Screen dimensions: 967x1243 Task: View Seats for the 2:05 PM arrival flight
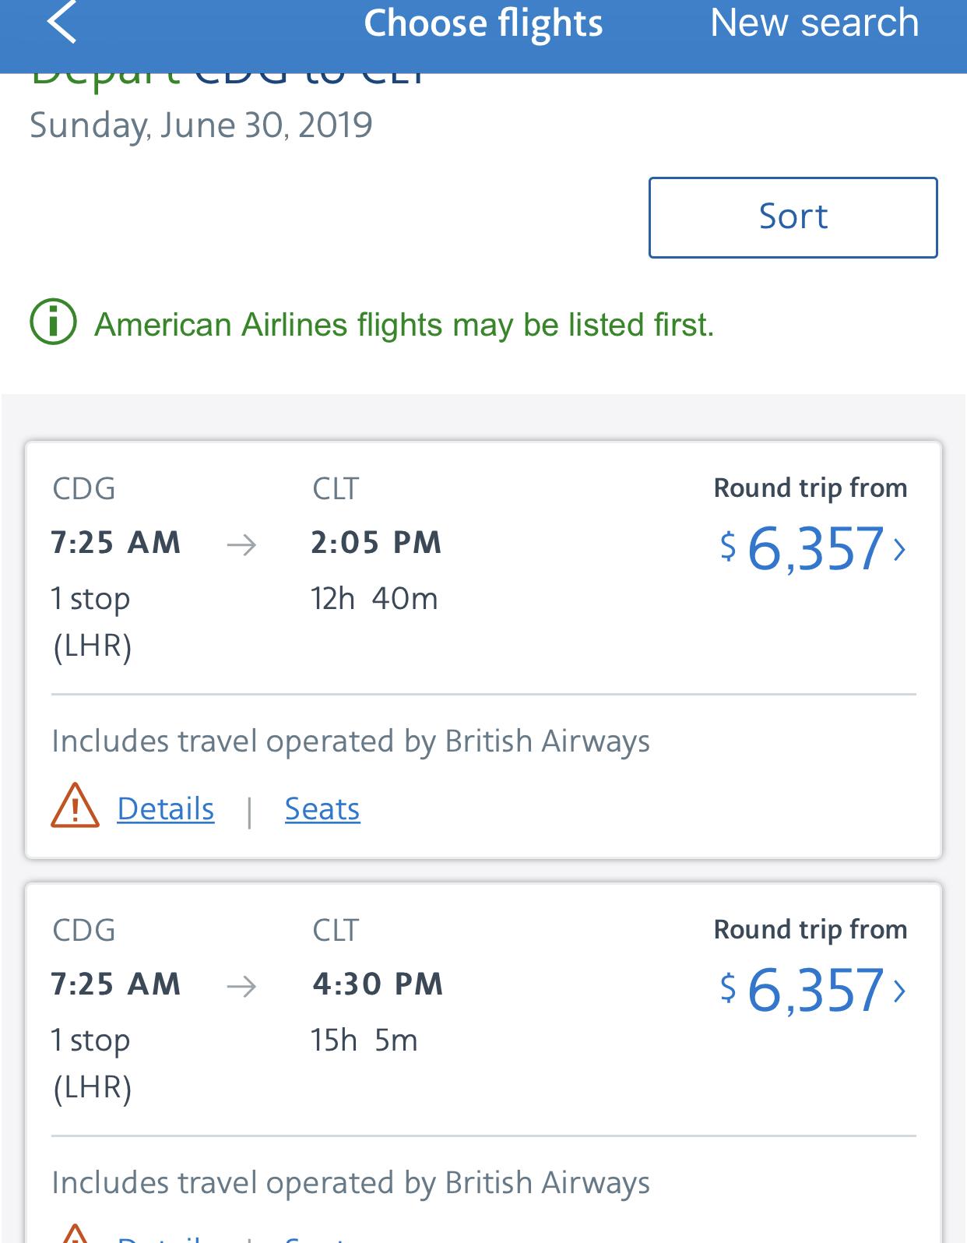click(322, 808)
